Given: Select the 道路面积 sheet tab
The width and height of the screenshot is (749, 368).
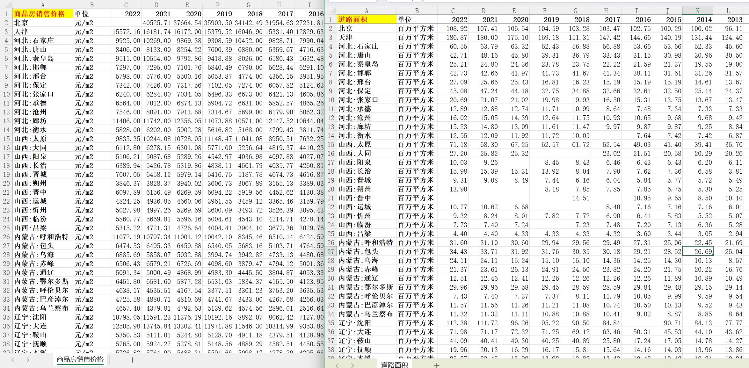Looking at the screenshot, I should click(394, 365).
